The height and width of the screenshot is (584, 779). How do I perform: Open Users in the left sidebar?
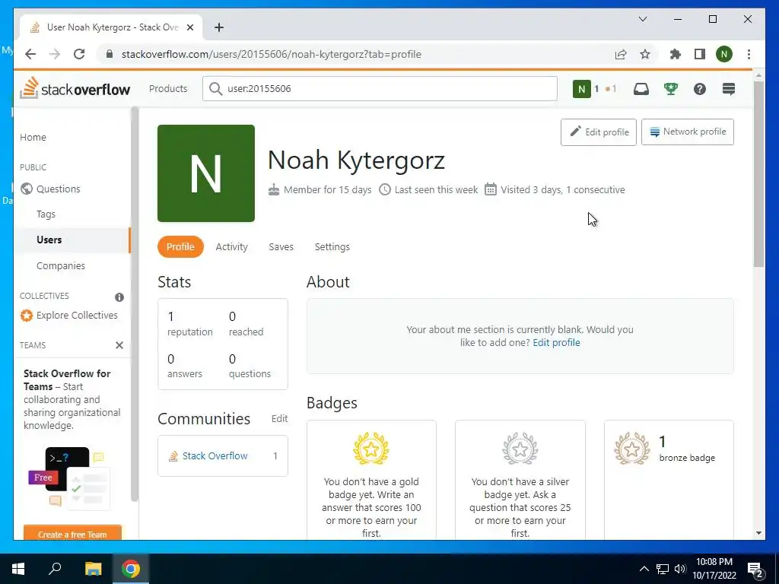coord(49,240)
